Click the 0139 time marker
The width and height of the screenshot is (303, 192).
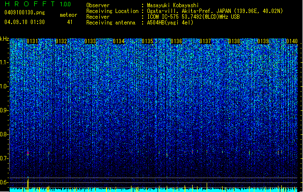click(263, 41)
